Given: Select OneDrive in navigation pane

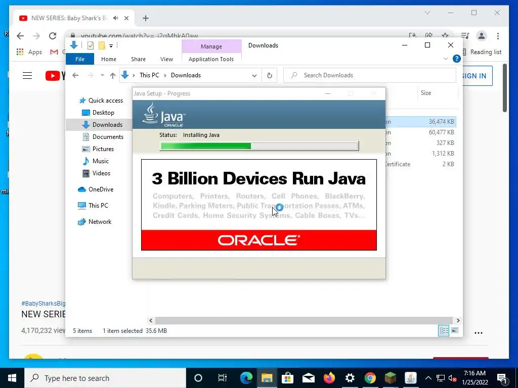Looking at the screenshot, I should tap(96, 189).
